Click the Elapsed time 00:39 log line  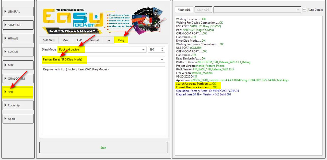tap(204, 94)
